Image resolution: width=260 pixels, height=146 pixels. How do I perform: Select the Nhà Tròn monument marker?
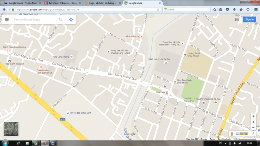pyautogui.click(x=167, y=92)
